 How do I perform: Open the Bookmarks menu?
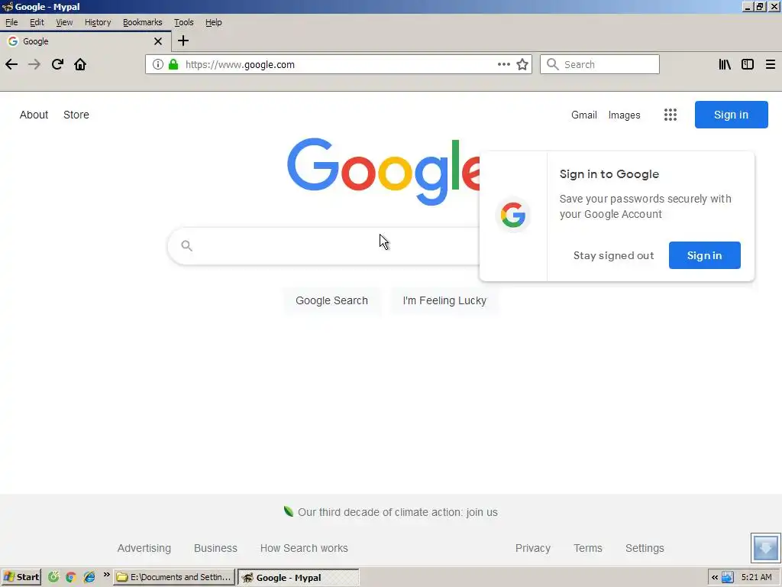pyautogui.click(x=143, y=22)
